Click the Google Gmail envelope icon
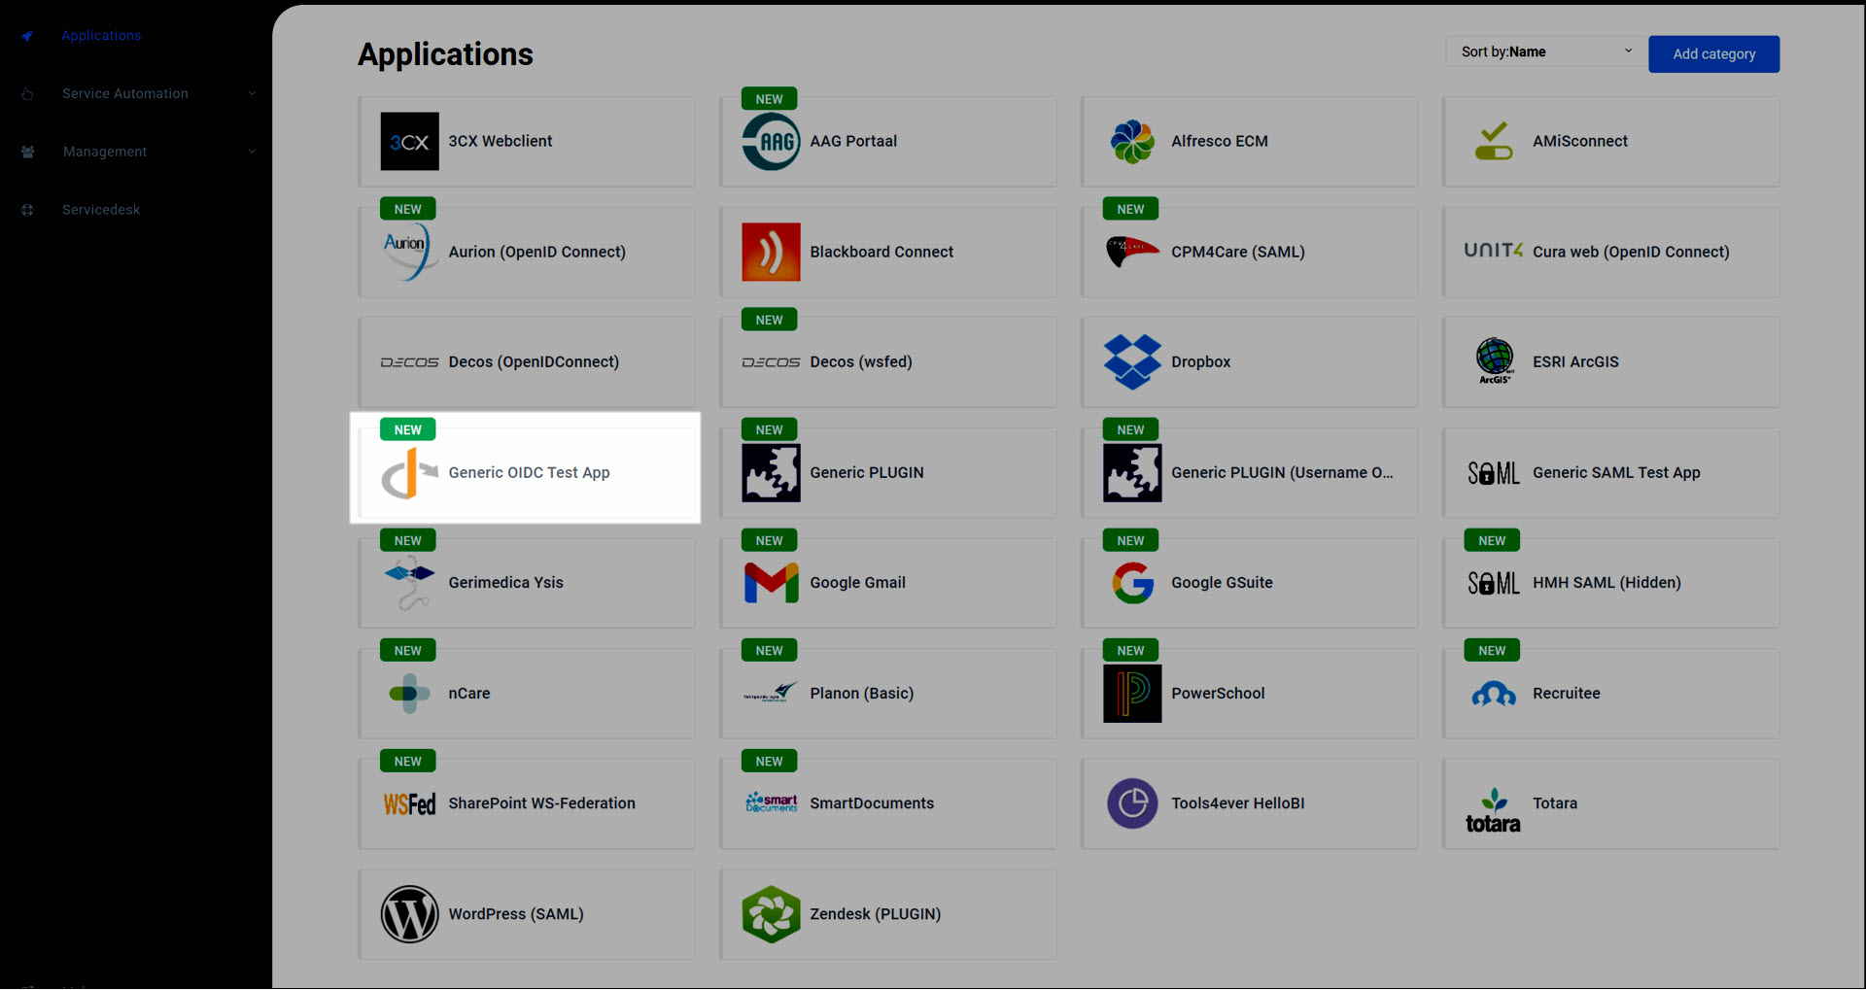 click(771, 583)
